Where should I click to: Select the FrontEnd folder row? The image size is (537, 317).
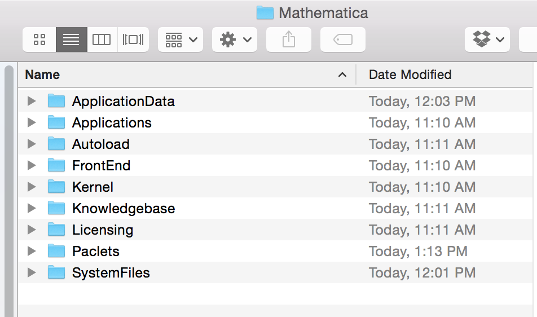[102, 166]
